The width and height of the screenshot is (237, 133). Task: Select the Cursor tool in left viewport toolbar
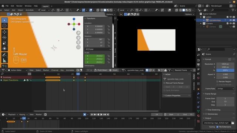click(x=4, y=26)
